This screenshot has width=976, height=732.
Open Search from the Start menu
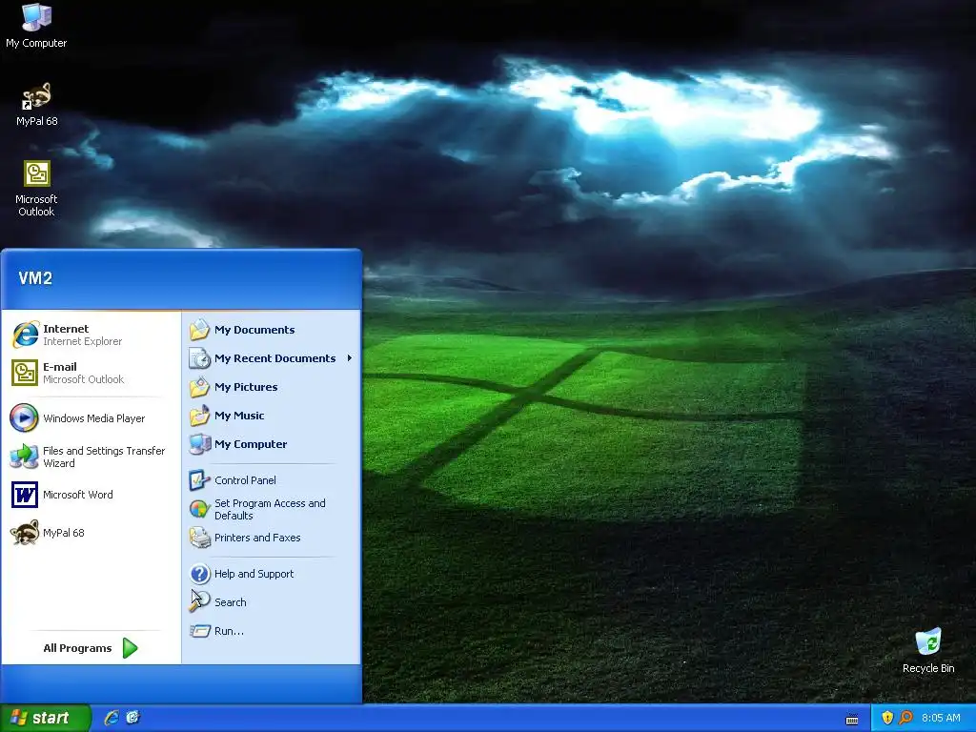click(272, 602)
